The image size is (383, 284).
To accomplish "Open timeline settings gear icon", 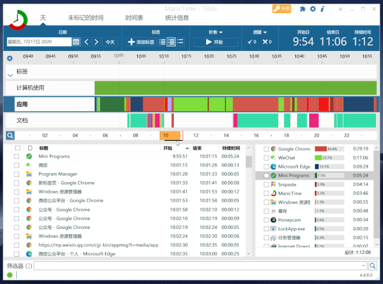I will pyautogui.click(x=10, y=58).
